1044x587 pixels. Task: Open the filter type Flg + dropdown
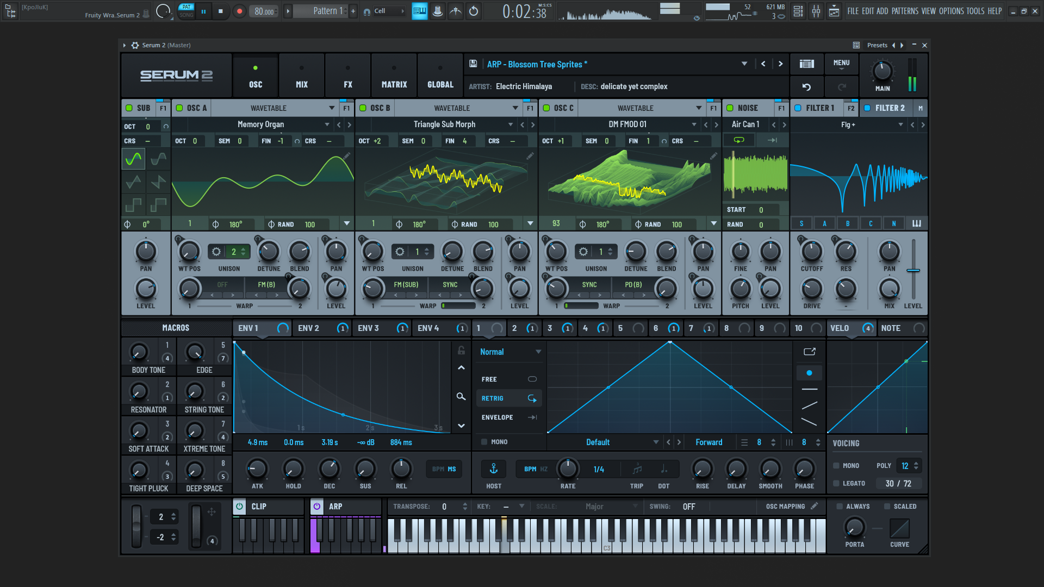pos(900,124)
